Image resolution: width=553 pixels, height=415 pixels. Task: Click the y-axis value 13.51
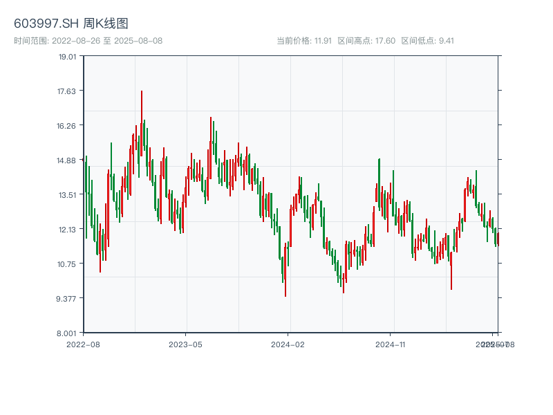pos(67,195)
